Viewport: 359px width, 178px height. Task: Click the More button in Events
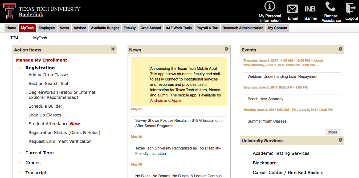coord(333,132)
